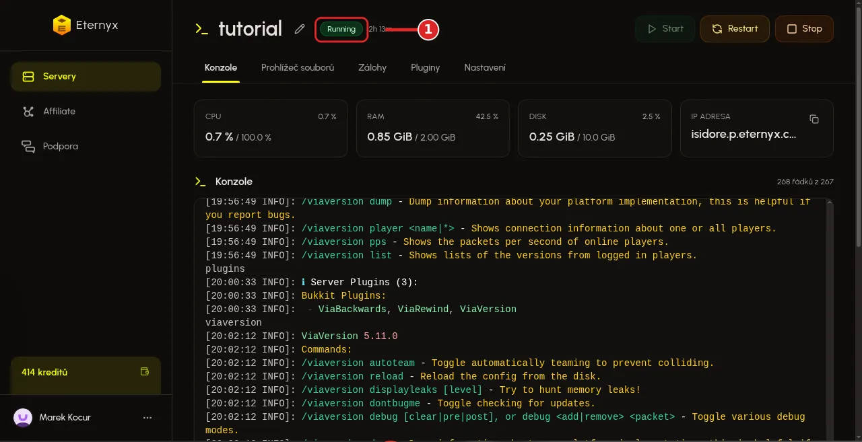Screen dimensions: 862x442
Task: Click the '/viaversion reload' console line
Action: click(403, 377)
